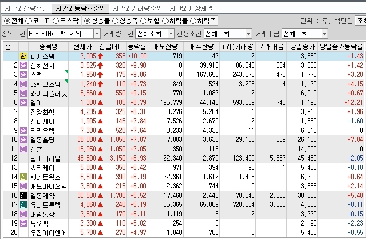Select the 하락폭 radio option
The height and width of the screenshot is (239, 366).
(x=193, y=21)
